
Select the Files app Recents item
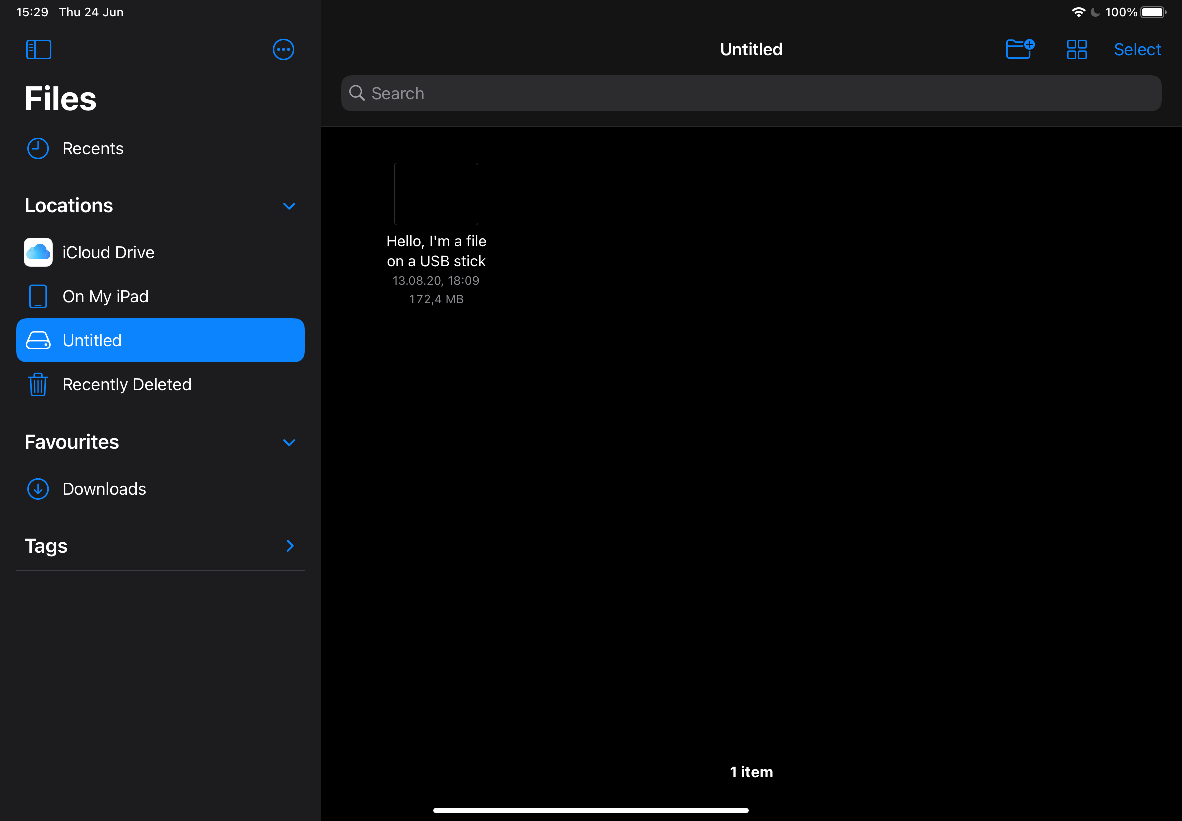click(x=94, y=148)
